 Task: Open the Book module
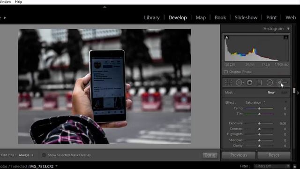coord(220,18)
